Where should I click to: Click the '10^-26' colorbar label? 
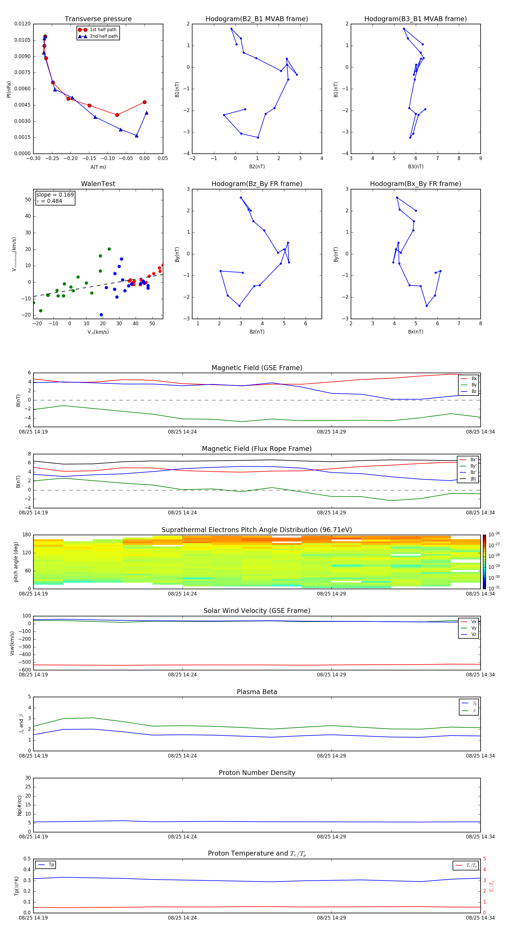[494, 534]
